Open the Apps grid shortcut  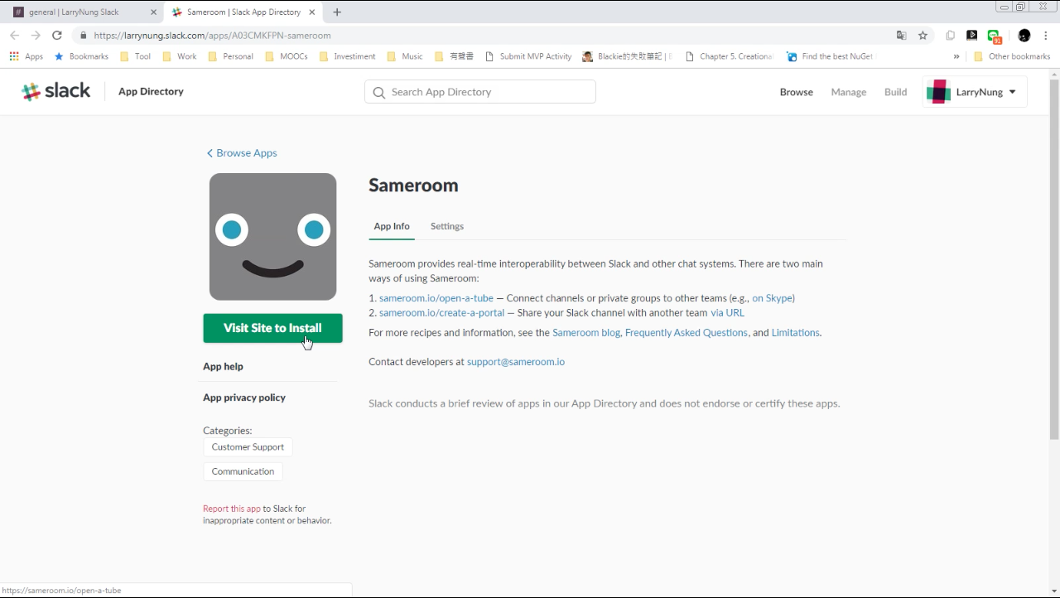[x=26, y=56]
